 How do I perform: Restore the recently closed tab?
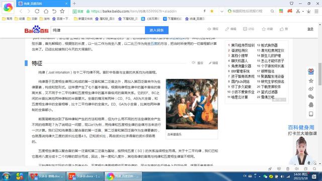coord(54,11)
